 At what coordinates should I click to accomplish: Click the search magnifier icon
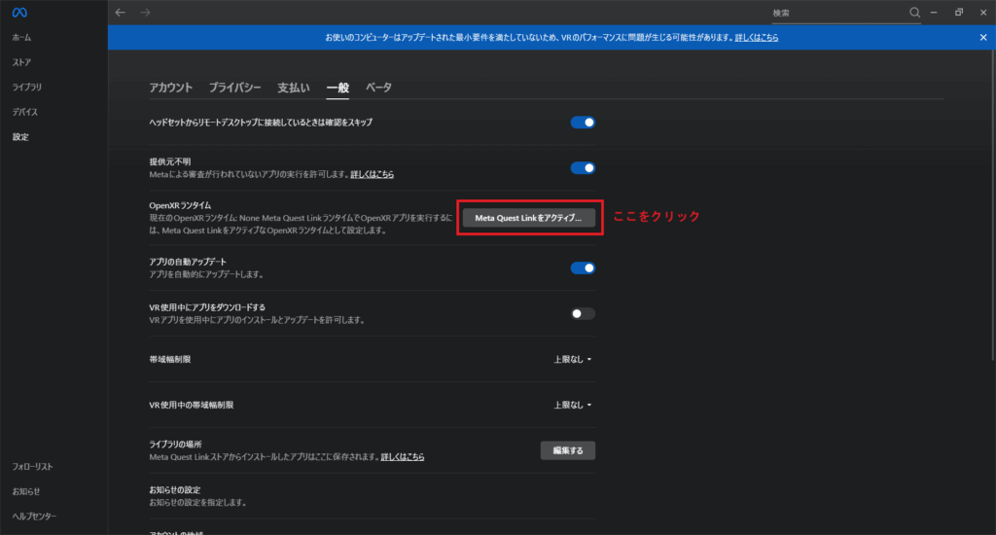[914, 12]
